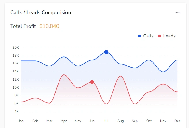The height and width of the screenshot is (128, 189).
Task: Click the Dec label on the x-axis
Action: pos(177,121)
